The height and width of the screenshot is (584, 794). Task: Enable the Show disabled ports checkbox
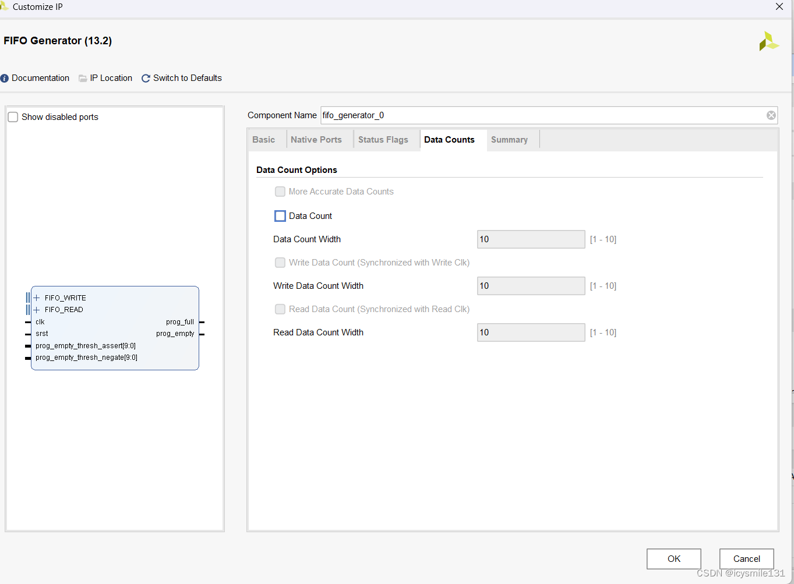coord(13,117)
